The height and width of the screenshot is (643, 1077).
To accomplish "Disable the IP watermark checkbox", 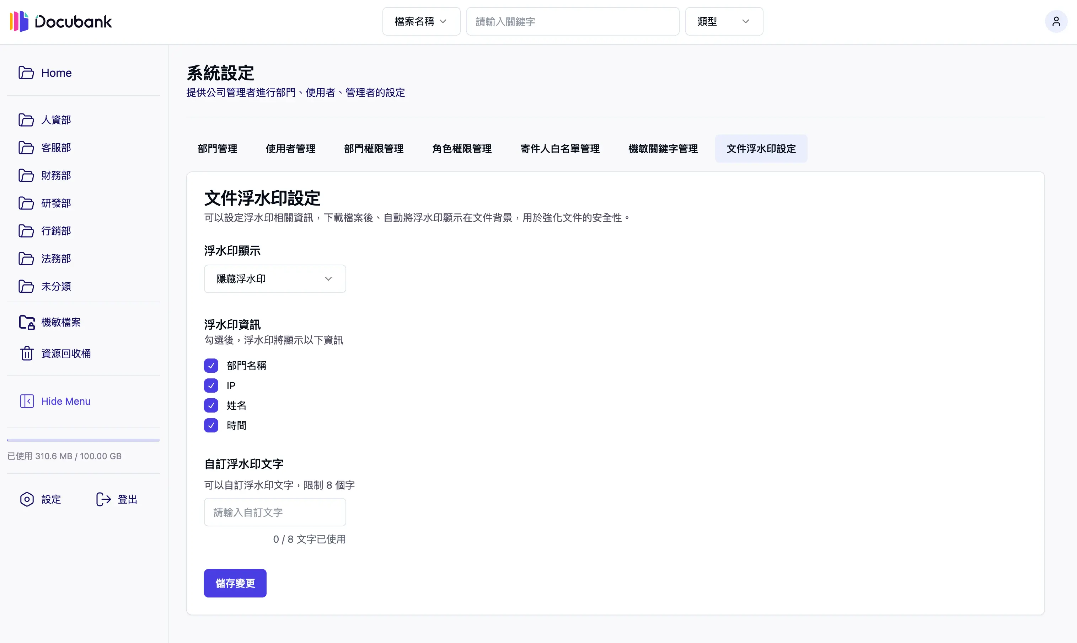I will tap(211, 385).
